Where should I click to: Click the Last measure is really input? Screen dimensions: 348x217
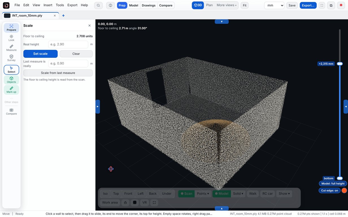(x=68, y=63)
